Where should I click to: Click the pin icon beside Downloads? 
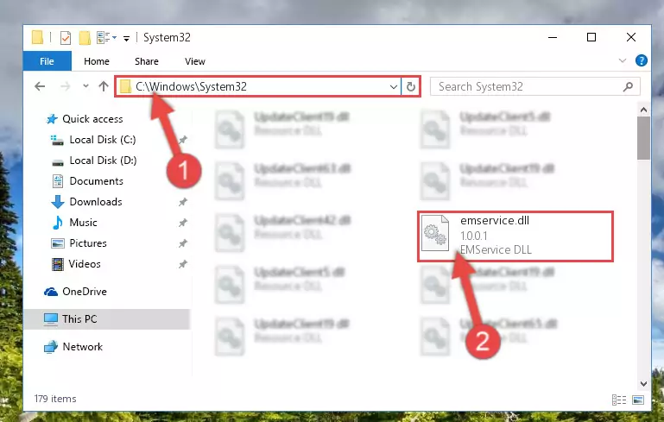[x=182, y=202]
